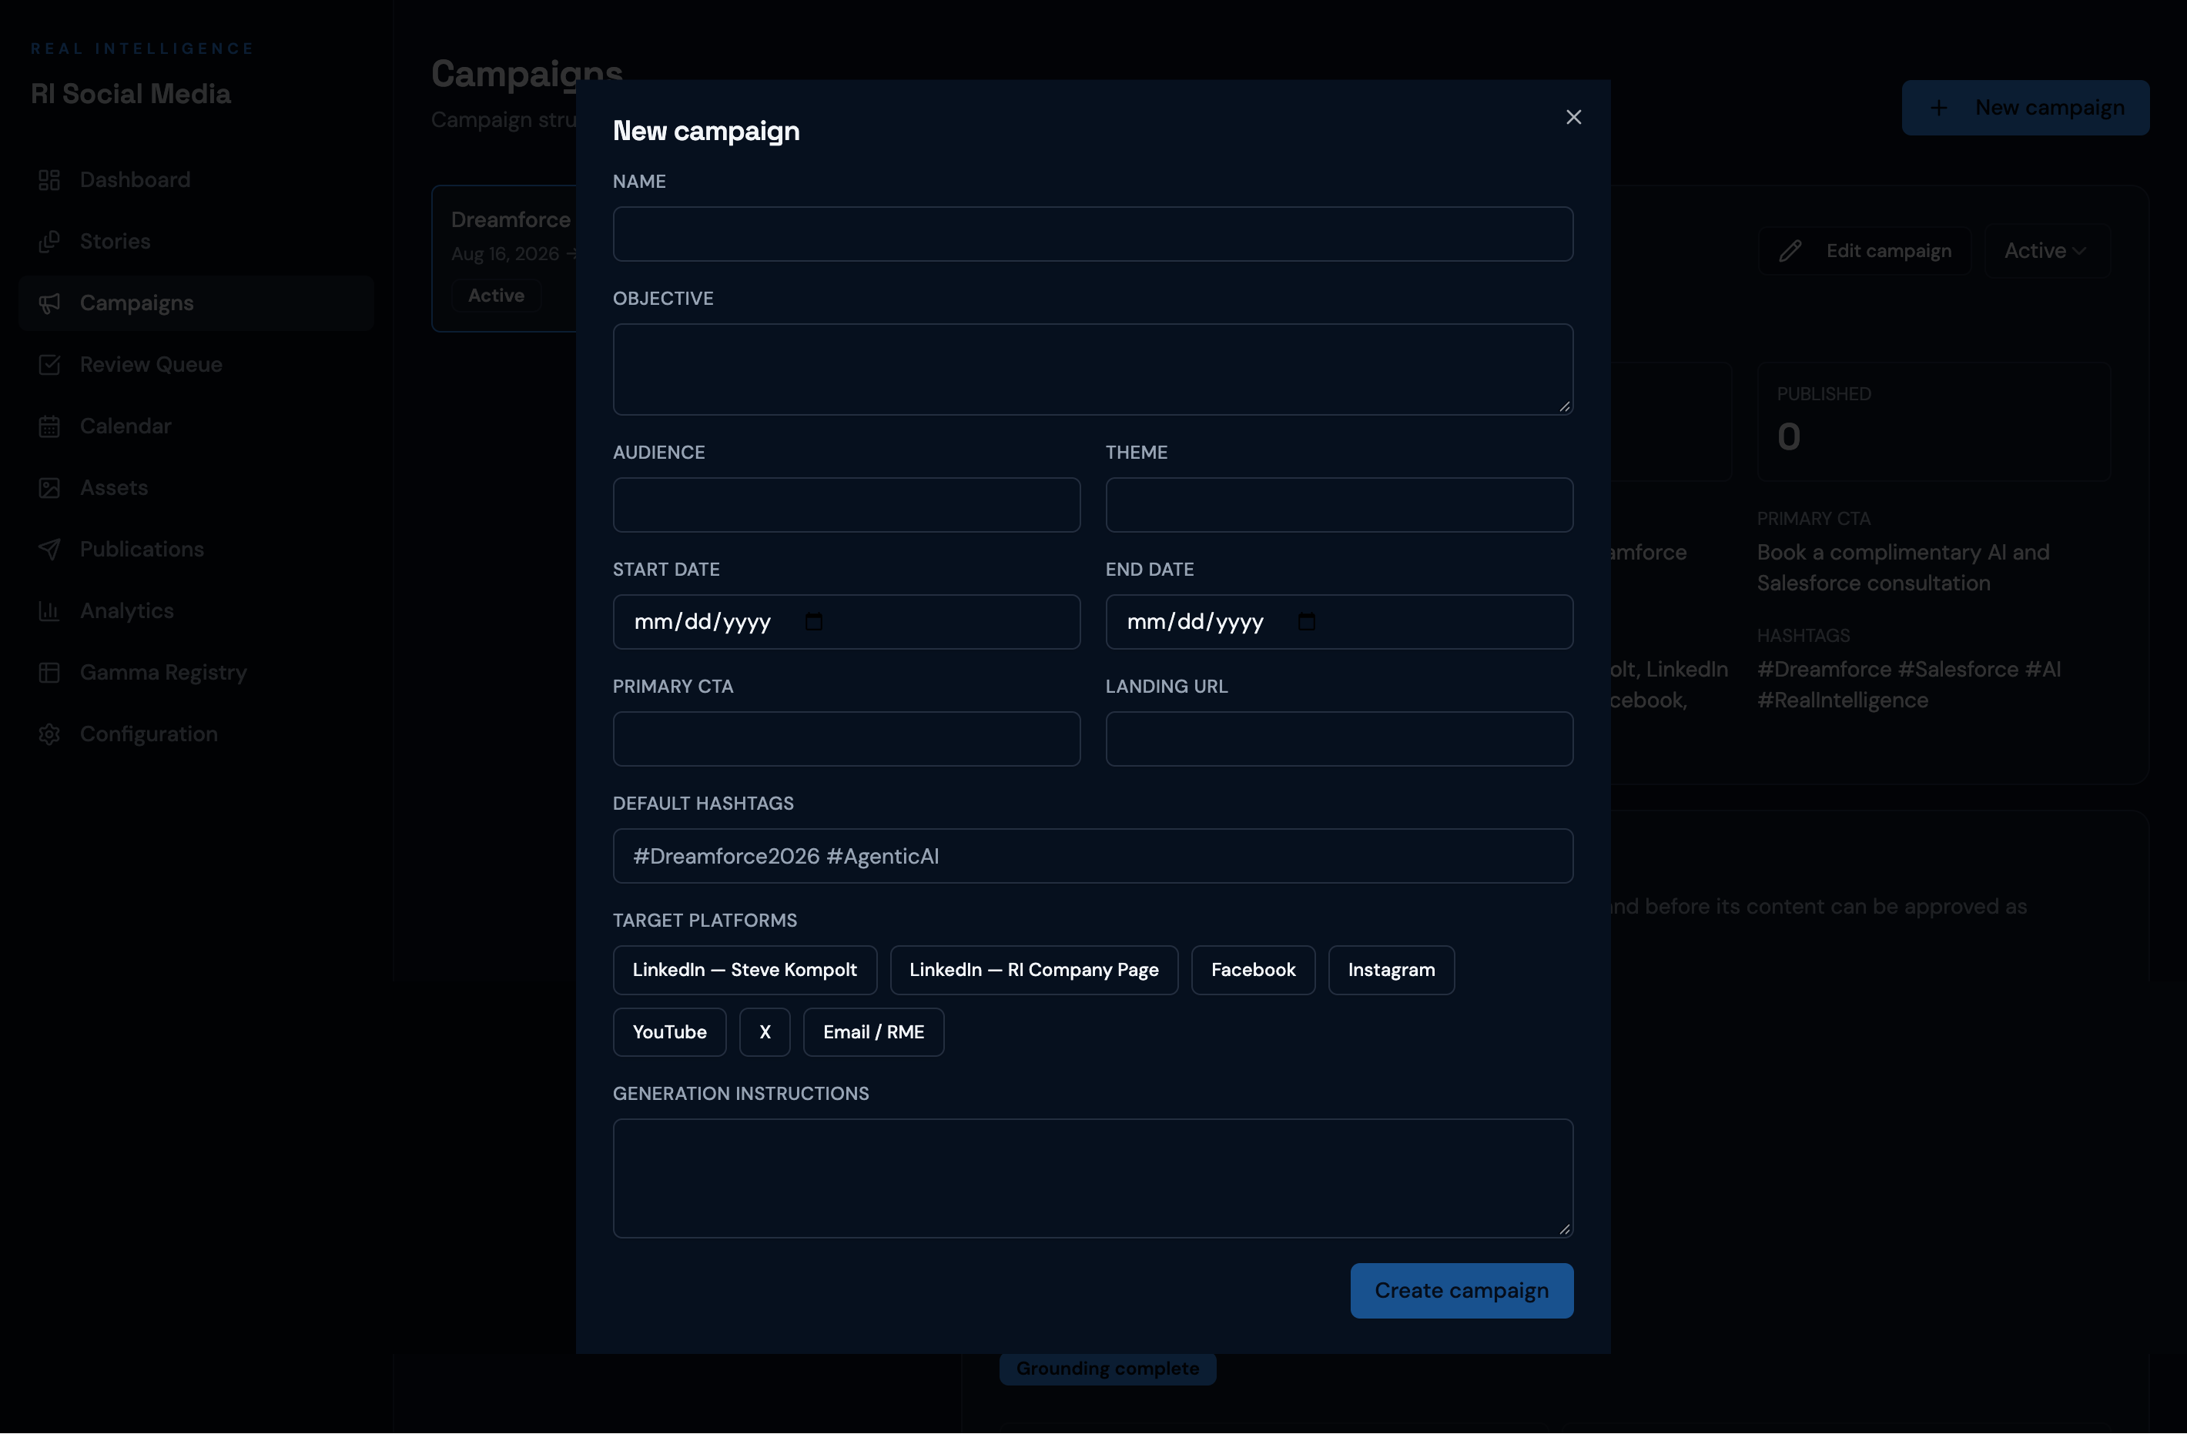Image resolution: width=2187 pixels, height=1434 pixels.
Task: Focus the Name input field
Action: (x=1093, y=234)
